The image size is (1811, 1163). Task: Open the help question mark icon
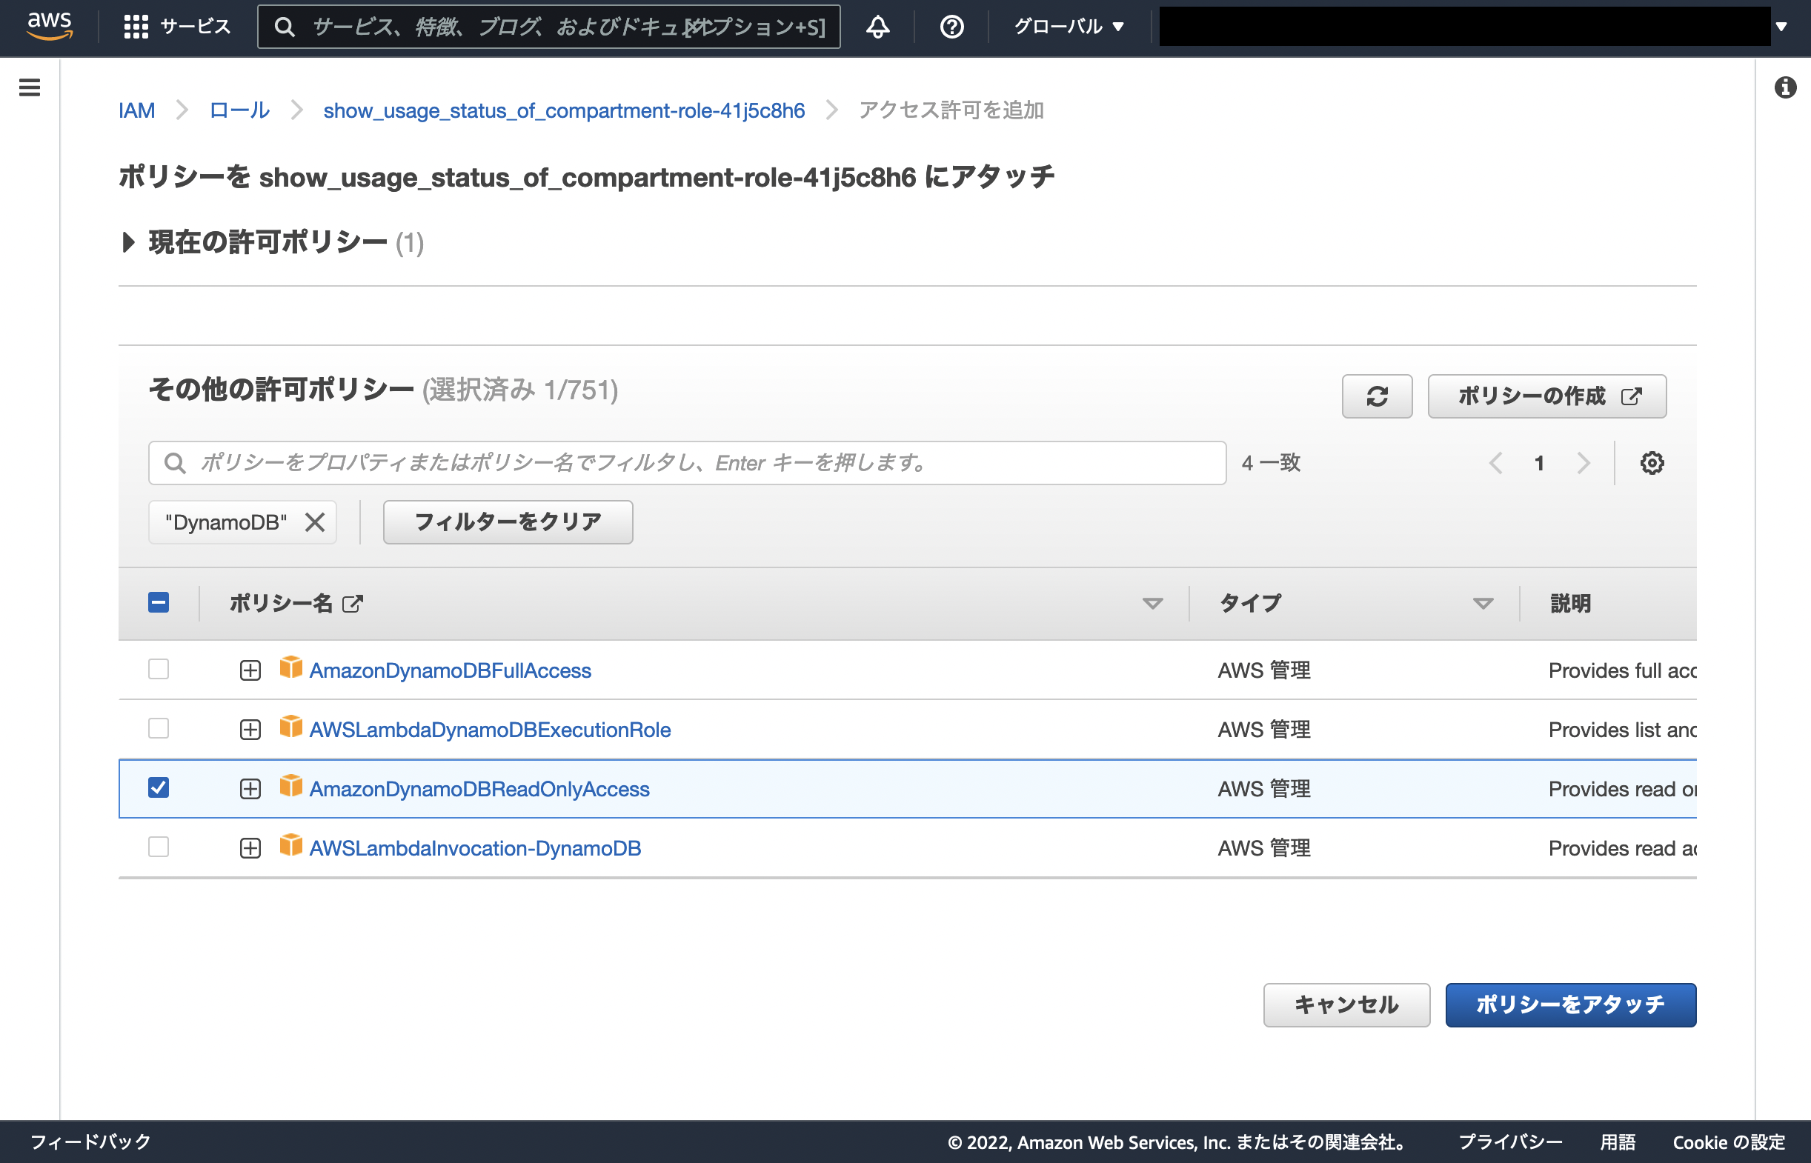tap(951, 26)
